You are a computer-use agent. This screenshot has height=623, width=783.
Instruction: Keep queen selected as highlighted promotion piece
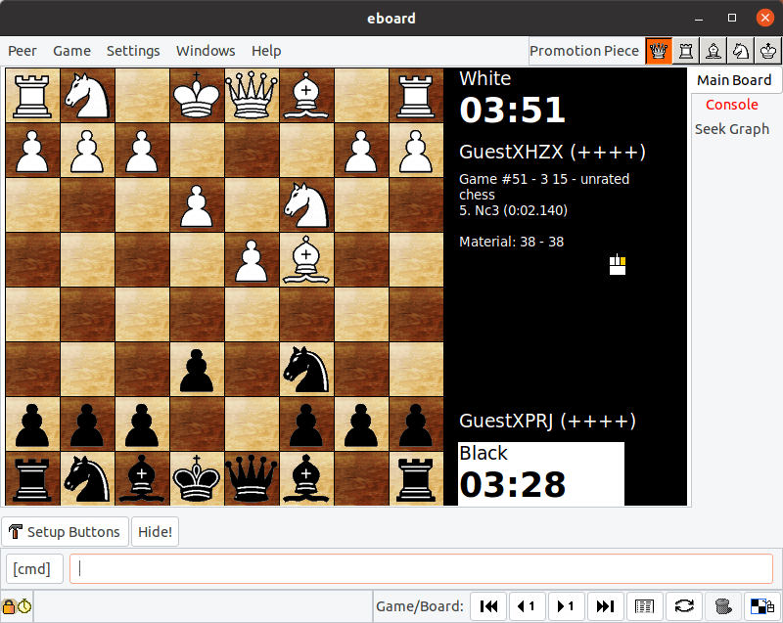pyautogui.click(x=658, y=51)
